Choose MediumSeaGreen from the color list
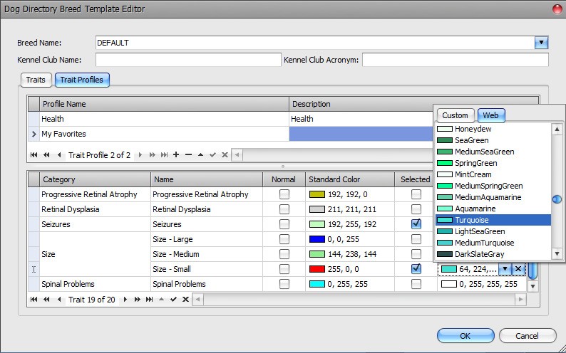566x353 pixels. pyautogui.click(x=493, y=152)
